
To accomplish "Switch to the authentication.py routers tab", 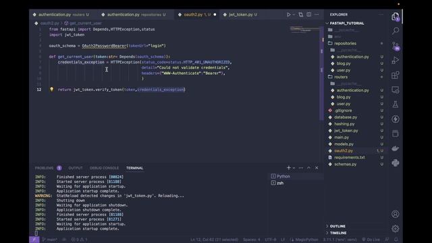I will pyautogui.click(x=63, y=15).
